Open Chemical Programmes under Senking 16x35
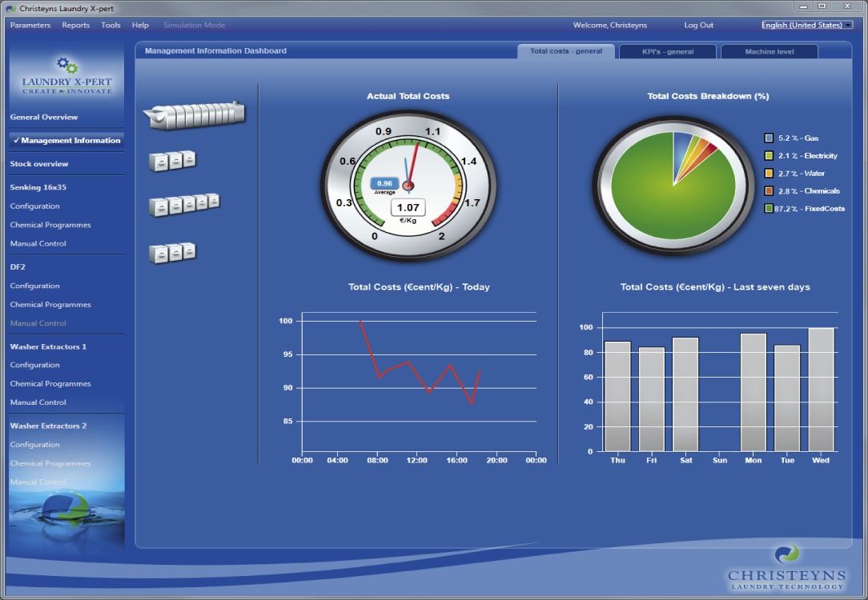This screenshot has width=868, height=600. coord(50,225)
